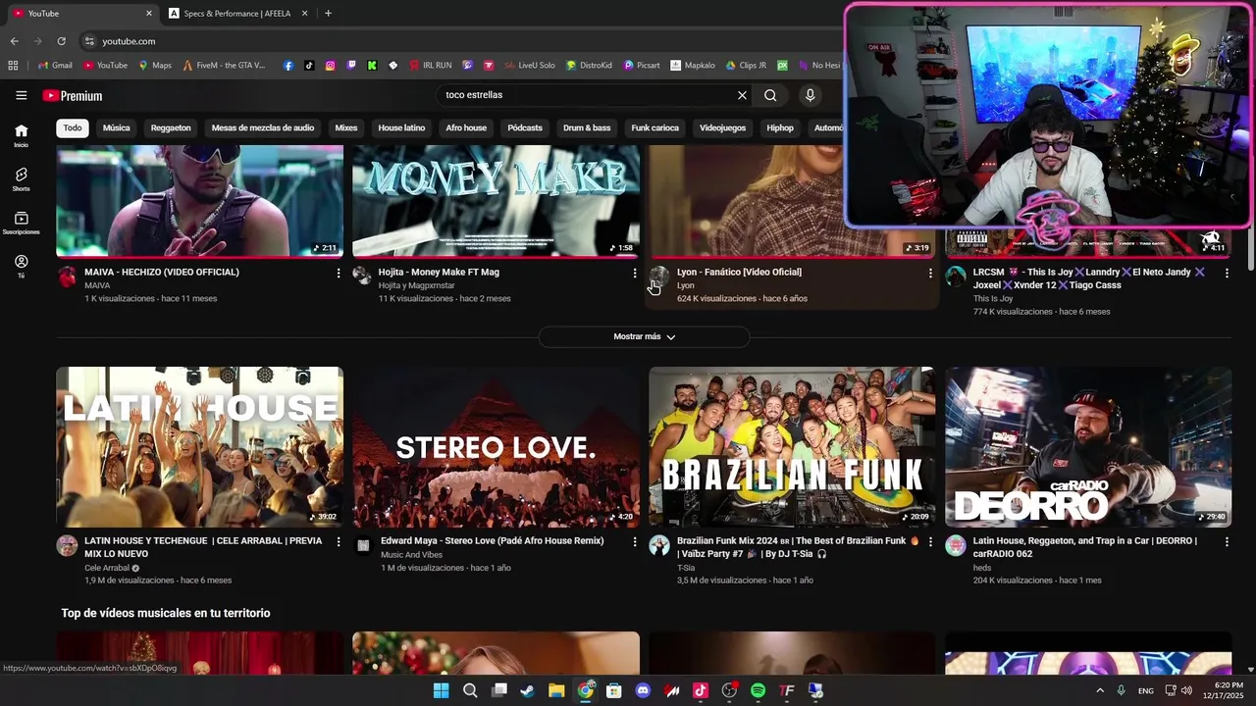Open the MAIVA - HECHIZO video title
This screenshot has height=706, width=1256.
click(x=162, y=272)
